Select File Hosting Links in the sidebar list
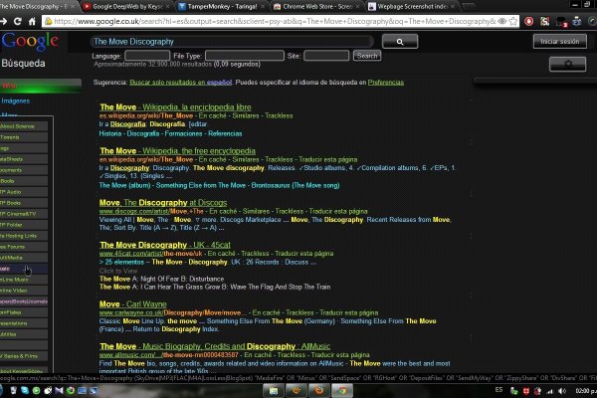 point(24,236)
